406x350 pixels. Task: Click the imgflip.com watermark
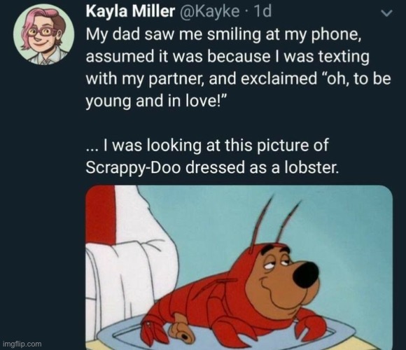[x=22, y=344]
